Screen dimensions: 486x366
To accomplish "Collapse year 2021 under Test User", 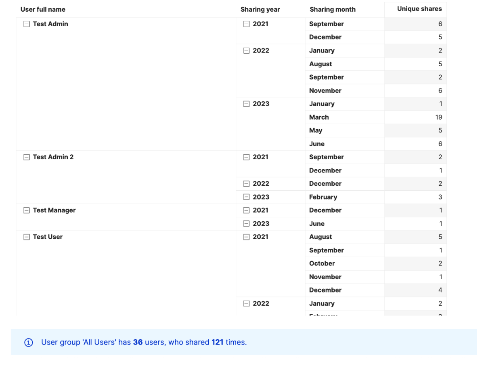I will [x=247, y=237].
